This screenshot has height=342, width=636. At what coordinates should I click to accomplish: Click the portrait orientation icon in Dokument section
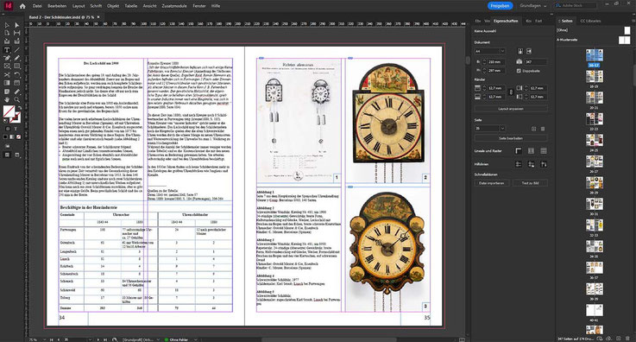pos(520,51)
